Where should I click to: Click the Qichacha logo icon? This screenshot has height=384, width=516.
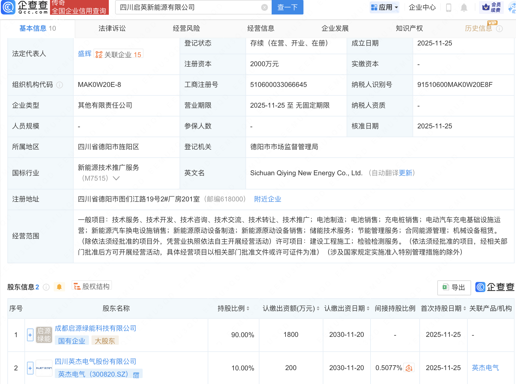tap(9, 7)
